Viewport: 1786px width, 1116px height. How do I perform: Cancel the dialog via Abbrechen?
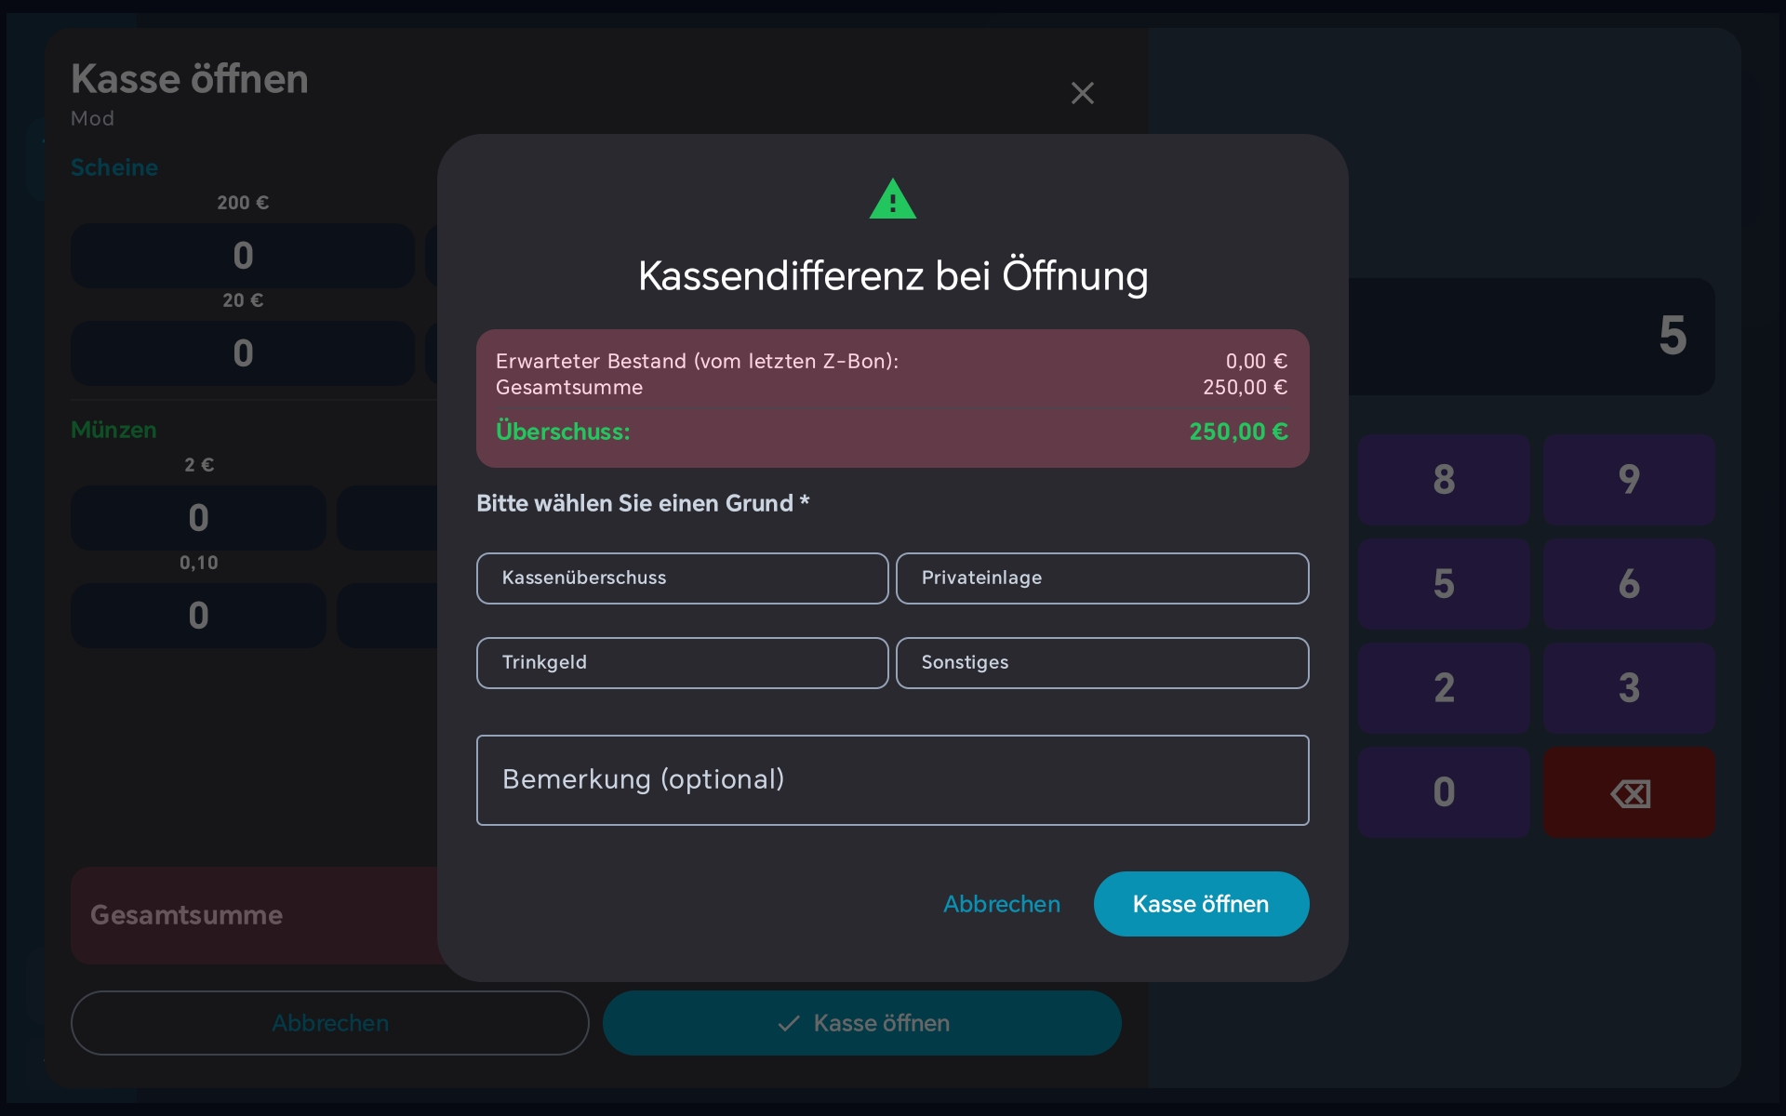tap(1002, 903)
